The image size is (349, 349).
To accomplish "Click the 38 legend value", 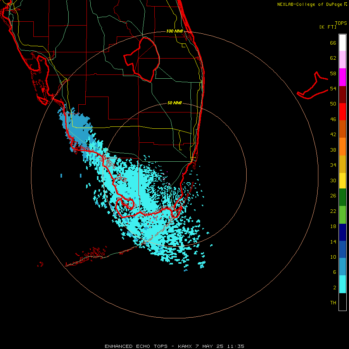I will click(333, 150).
